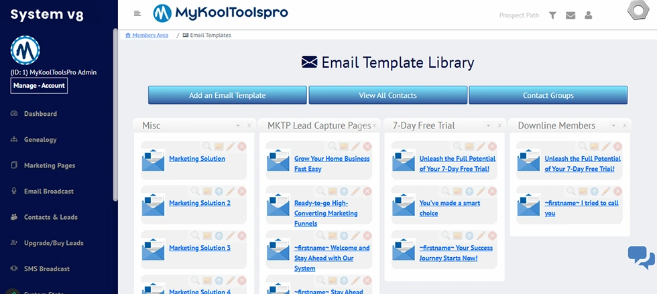
Task: Preview Marketing Solution with magnifier icon
Action: (196, 146)
